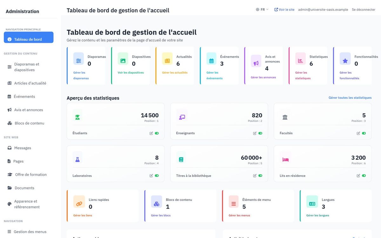
Task: Edit the Facultés statistic with pencil icon
Action: [358, 133]
